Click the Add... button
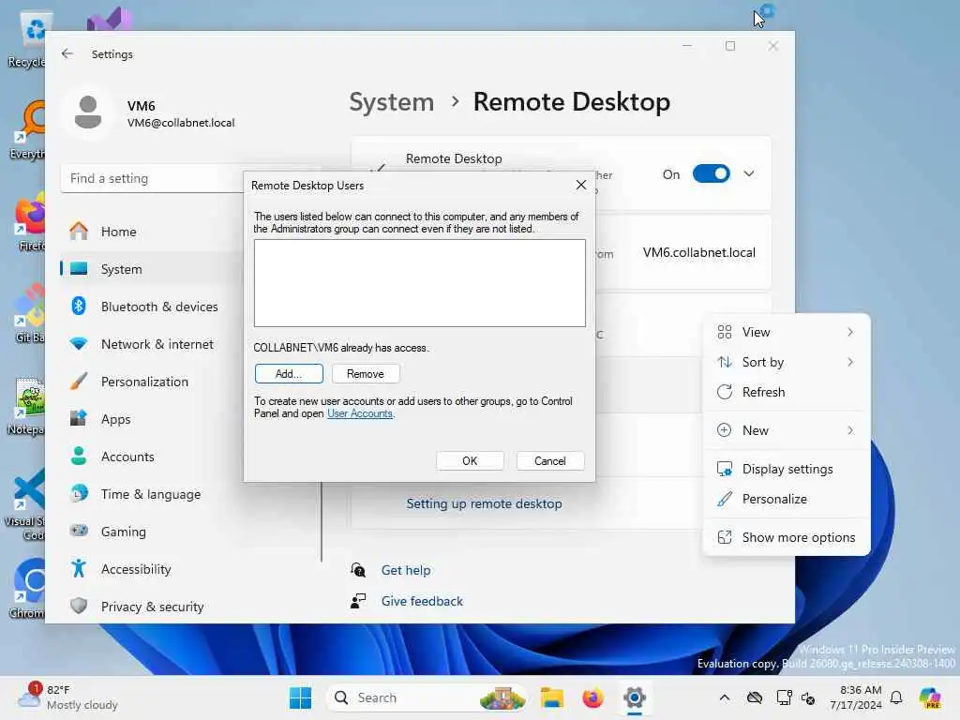The image size is (960, 720). click(289, 373)
